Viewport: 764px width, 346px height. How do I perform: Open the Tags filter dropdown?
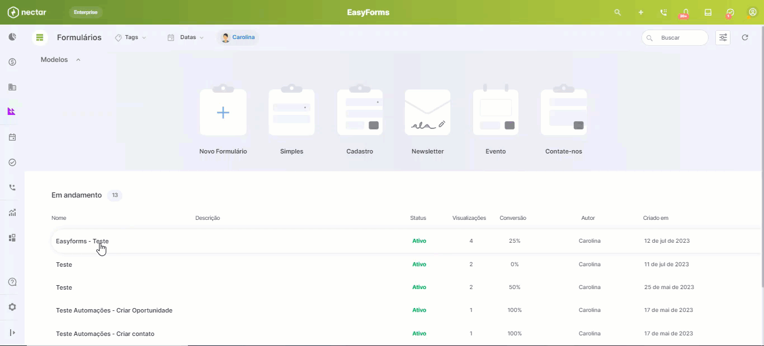point(130,37)
